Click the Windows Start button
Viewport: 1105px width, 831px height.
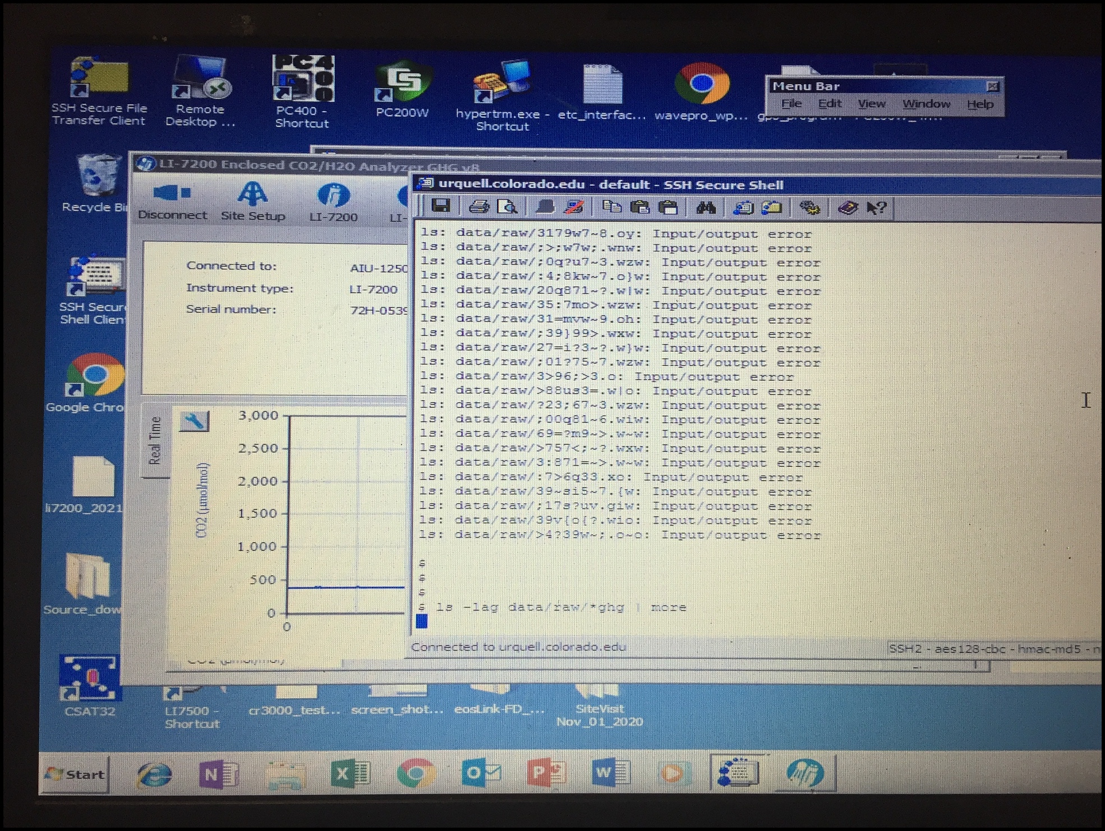(75, 774)
